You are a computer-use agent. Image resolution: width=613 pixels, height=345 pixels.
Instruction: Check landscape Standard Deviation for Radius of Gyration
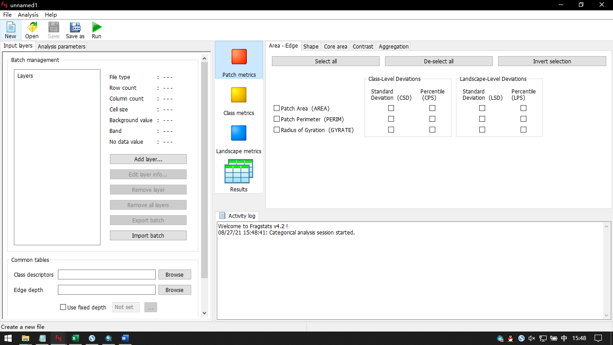click(x=482, y=130)
